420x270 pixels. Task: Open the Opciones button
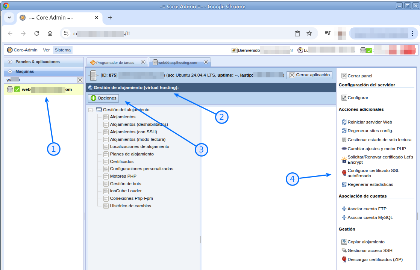103,98
